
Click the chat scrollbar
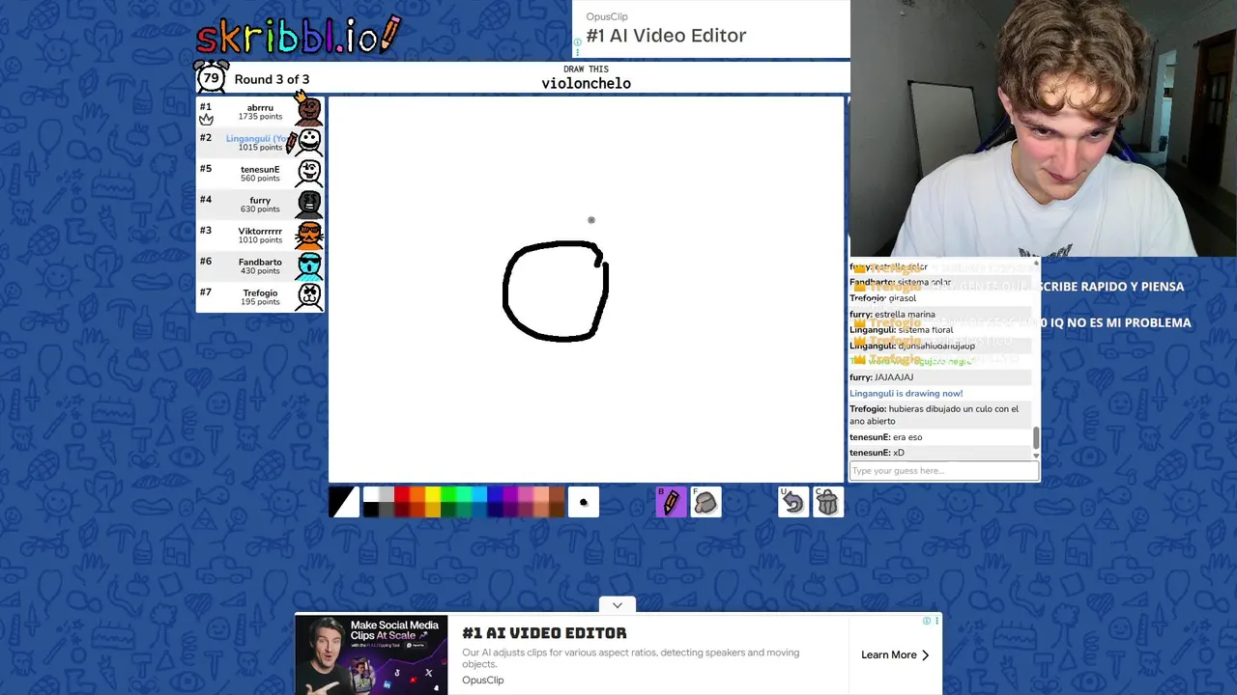pyautogui.click(x=1036, y=438)
